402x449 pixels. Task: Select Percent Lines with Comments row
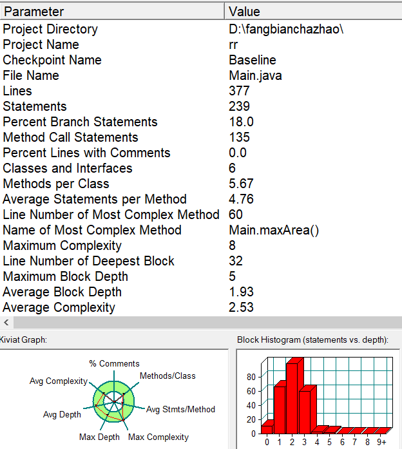[x=201, y=153]
